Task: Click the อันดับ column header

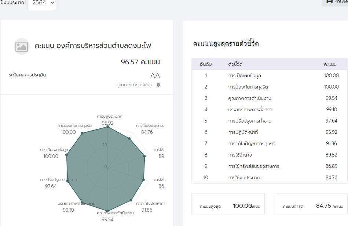Action: (x=206, y=64)
